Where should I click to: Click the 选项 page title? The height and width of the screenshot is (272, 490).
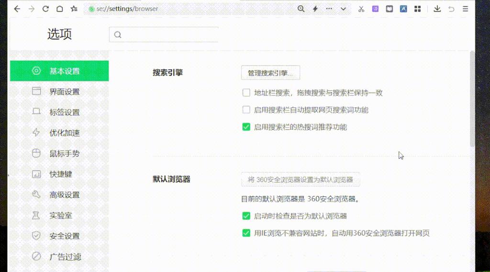click(x=59, y=34)
